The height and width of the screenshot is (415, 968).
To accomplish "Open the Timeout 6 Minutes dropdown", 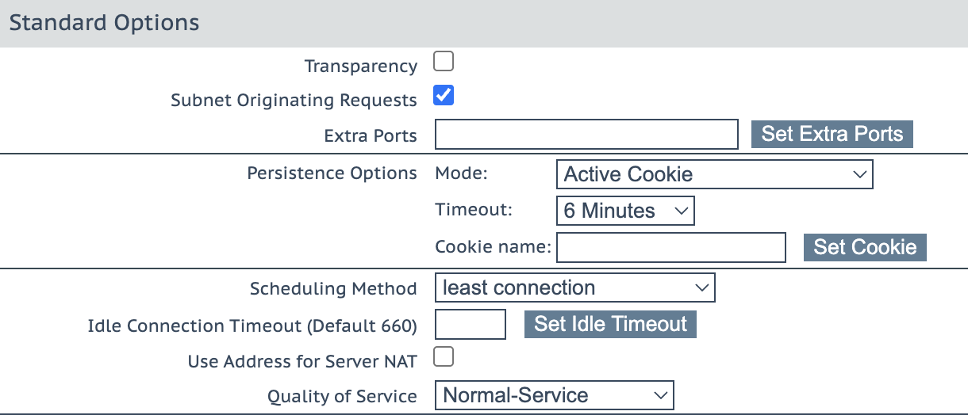I will pyautogui.click(x=624, y=211).
